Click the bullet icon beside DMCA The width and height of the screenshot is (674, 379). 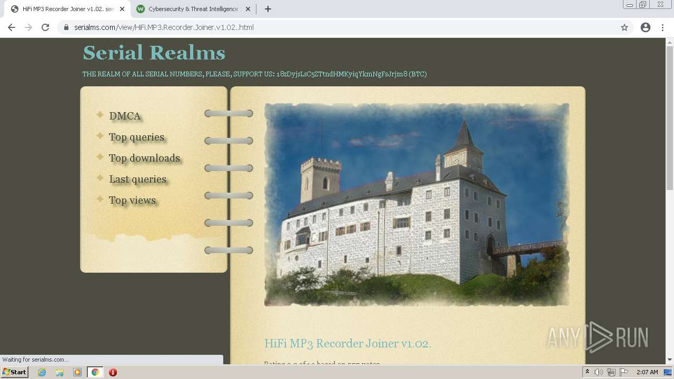pyautogui.click(x=100, y=115)
